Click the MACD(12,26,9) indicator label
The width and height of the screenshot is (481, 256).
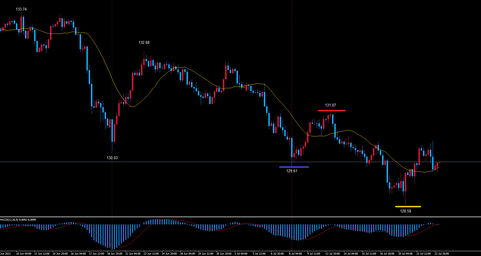(x=18, y=220)
